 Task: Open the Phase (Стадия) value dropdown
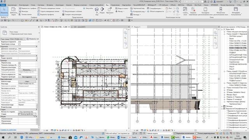tap(27, 114)
